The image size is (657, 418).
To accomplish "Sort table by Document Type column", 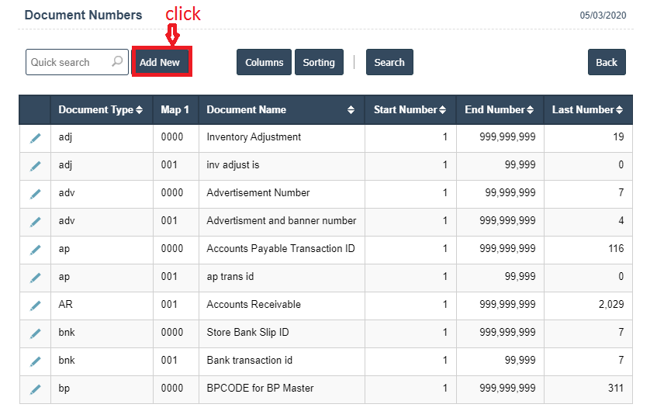I will click(x=101, y=110).
